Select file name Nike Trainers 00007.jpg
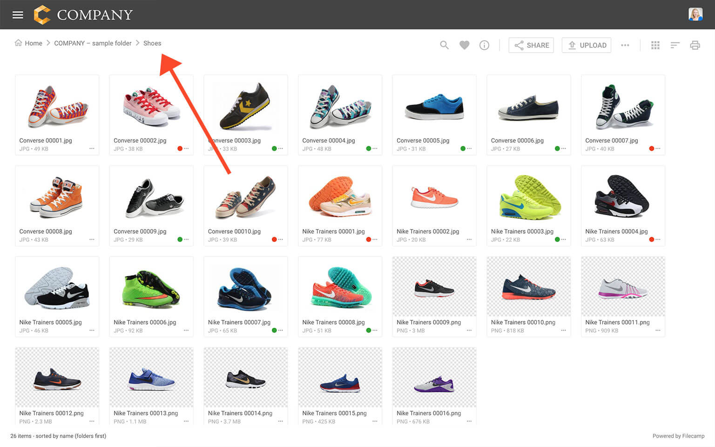 239,322
